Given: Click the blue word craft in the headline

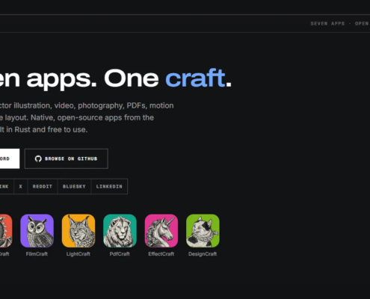Looking at the screenshot, I should pos(196,78).
